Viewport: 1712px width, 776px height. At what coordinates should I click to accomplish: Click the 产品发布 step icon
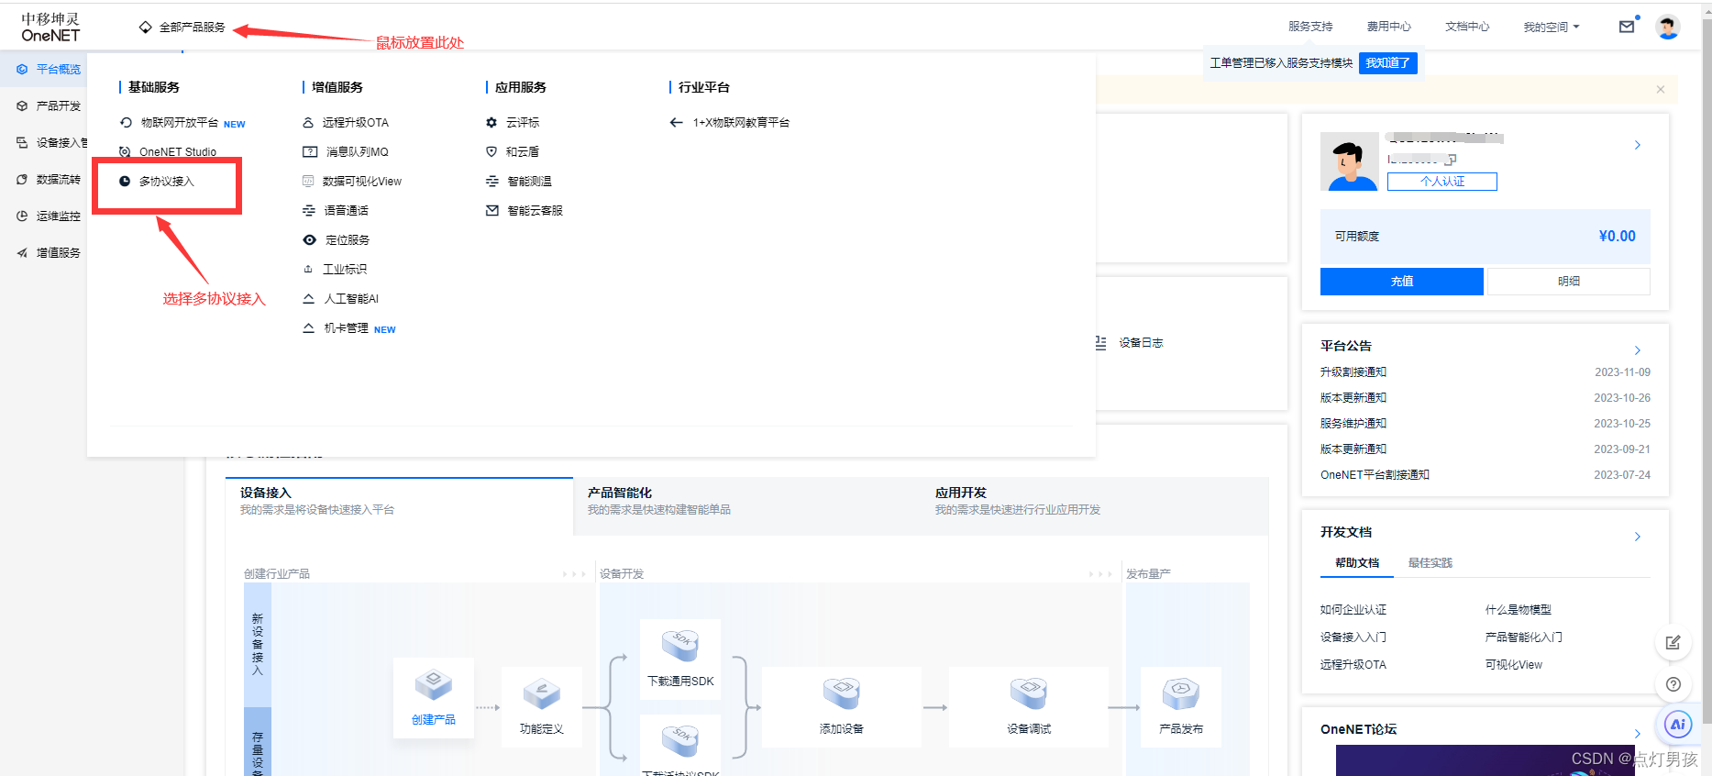1180,693
